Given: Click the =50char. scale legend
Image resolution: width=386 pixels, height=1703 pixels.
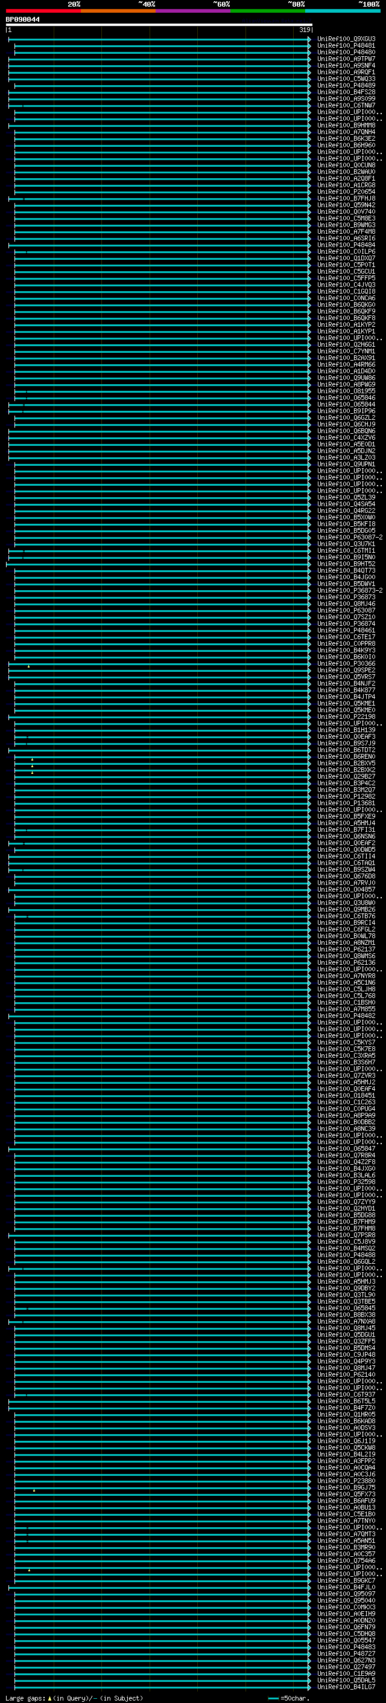Looking at the screenshot, I should pyautogui.click(x=289, y=1698).
